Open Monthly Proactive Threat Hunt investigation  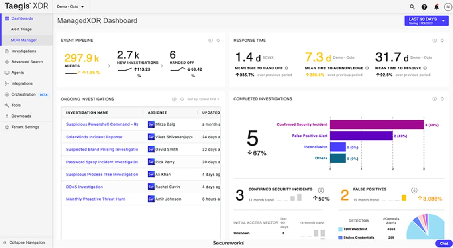point(96,199)
